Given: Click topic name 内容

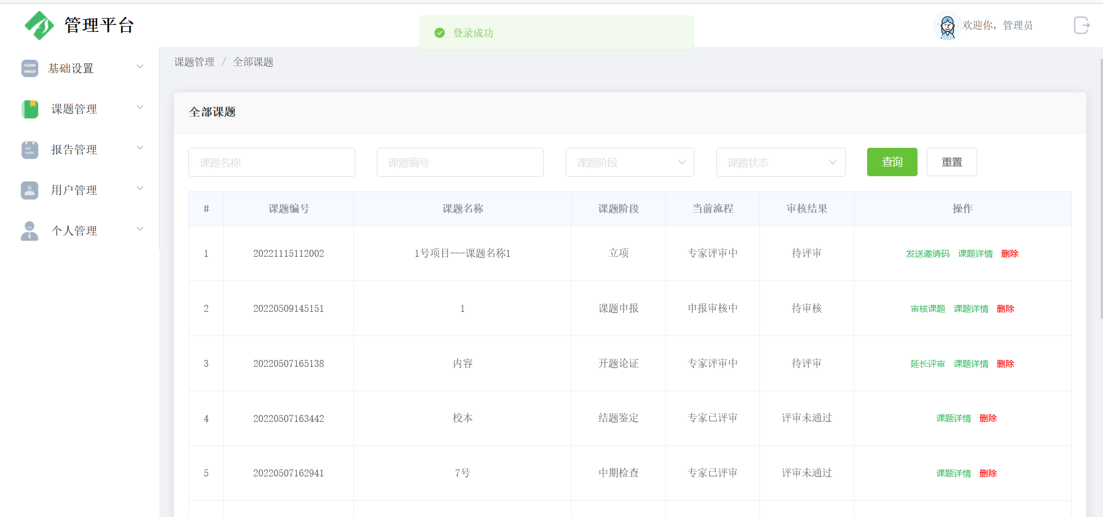Looking at the screenshot, I should click(463, 363).
